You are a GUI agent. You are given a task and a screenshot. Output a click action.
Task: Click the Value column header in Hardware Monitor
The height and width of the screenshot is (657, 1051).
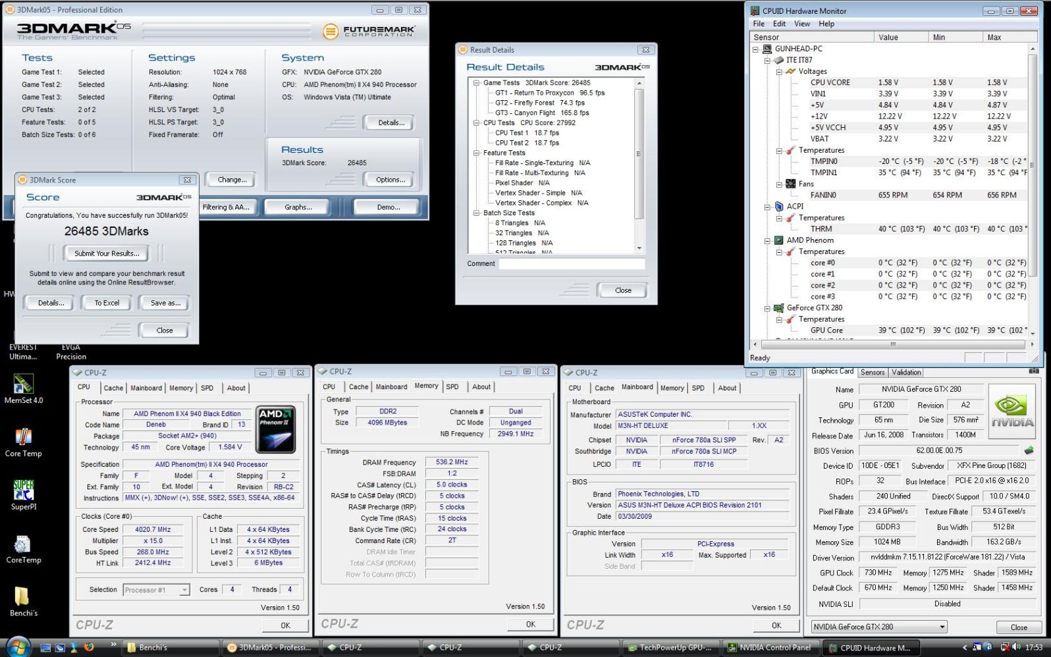click(x=902, y=37)
